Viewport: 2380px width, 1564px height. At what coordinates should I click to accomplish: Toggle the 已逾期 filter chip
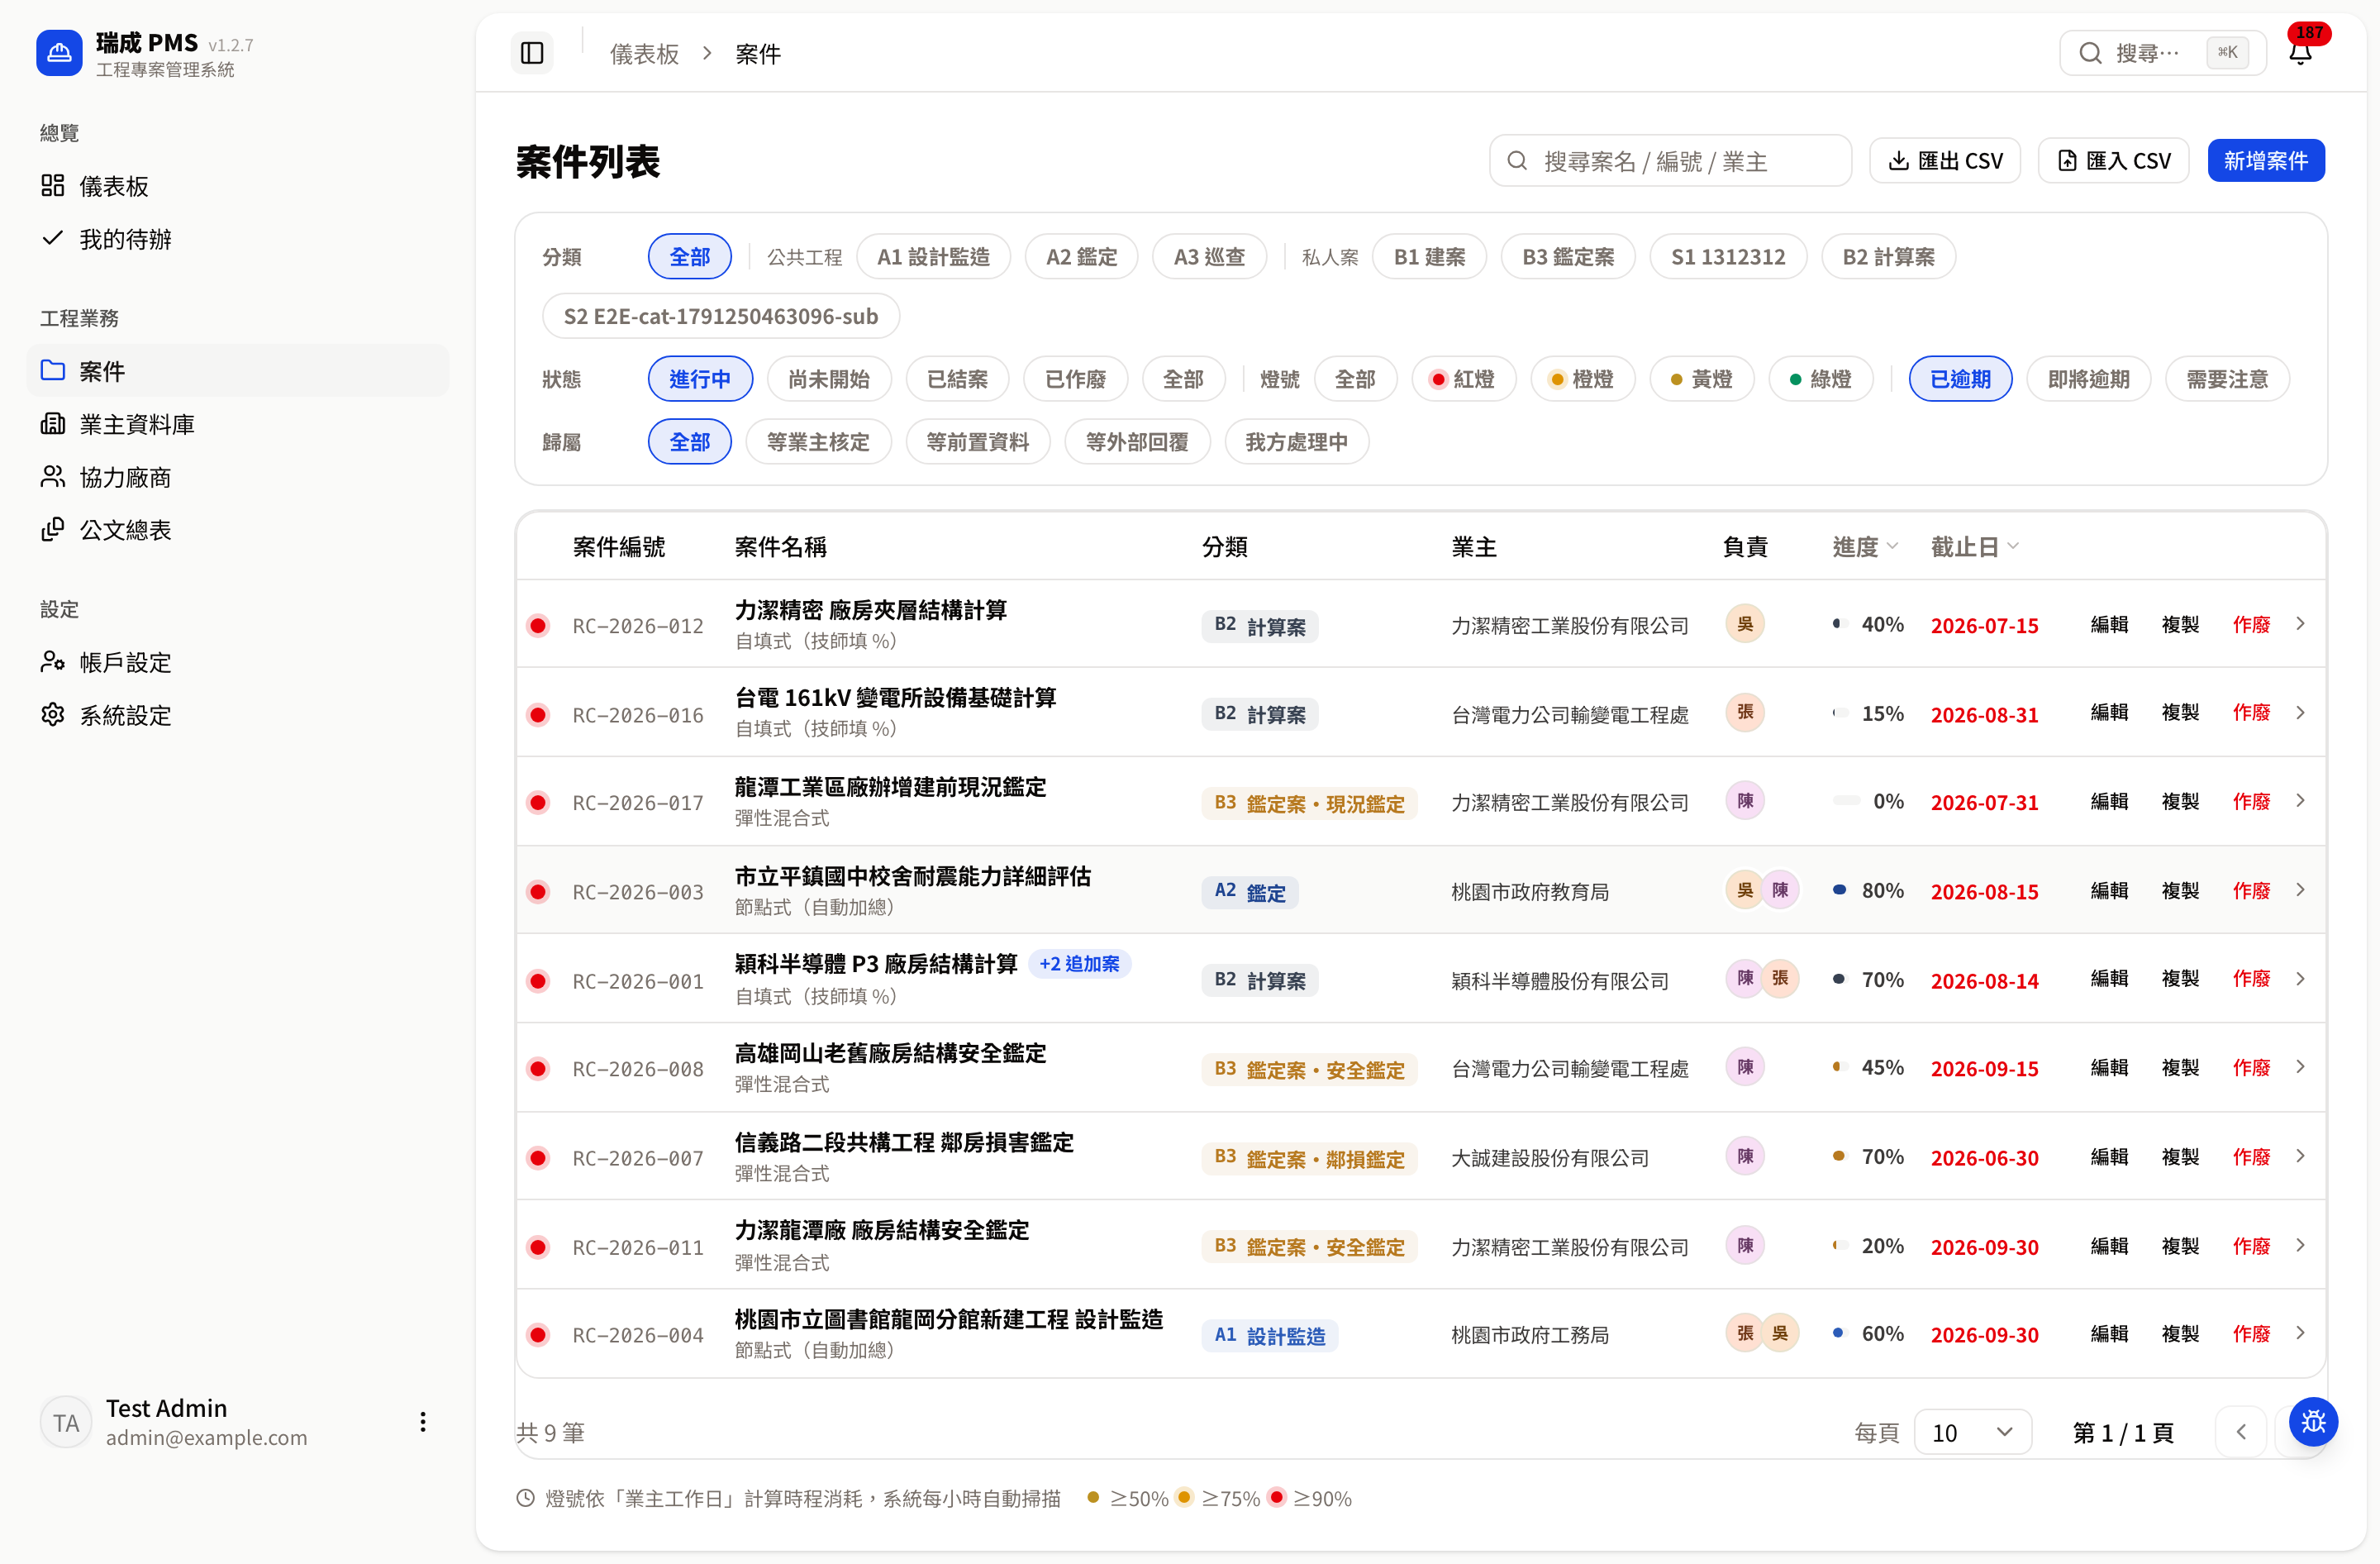(x=1960, y=379)
